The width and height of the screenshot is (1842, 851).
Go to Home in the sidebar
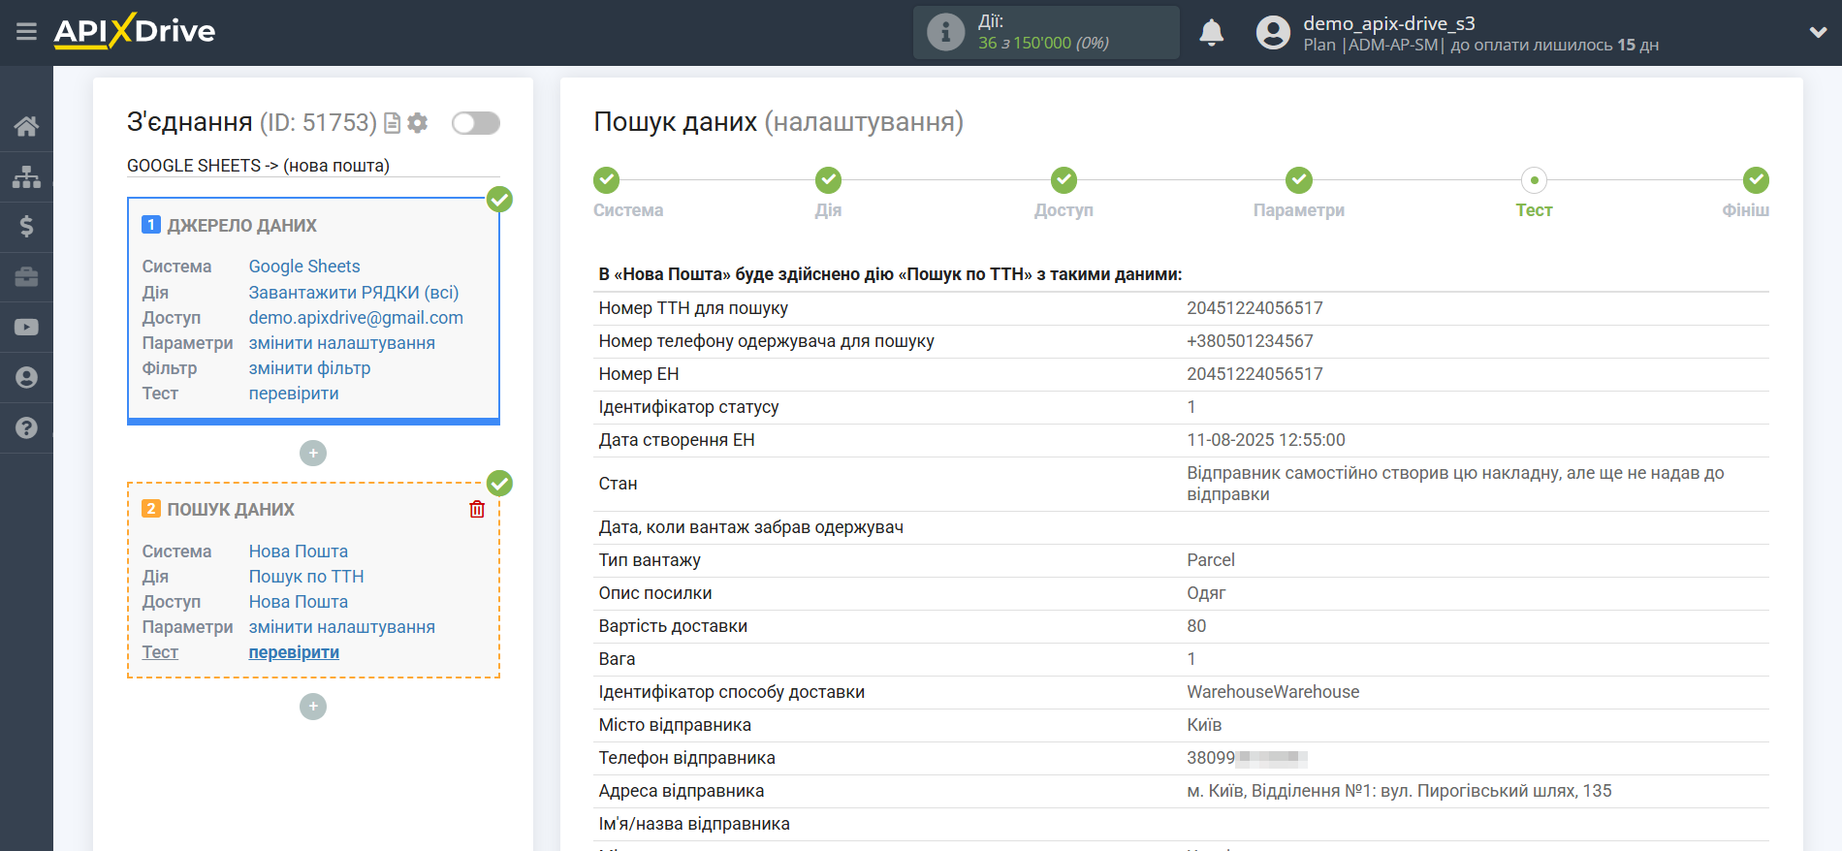26,126
